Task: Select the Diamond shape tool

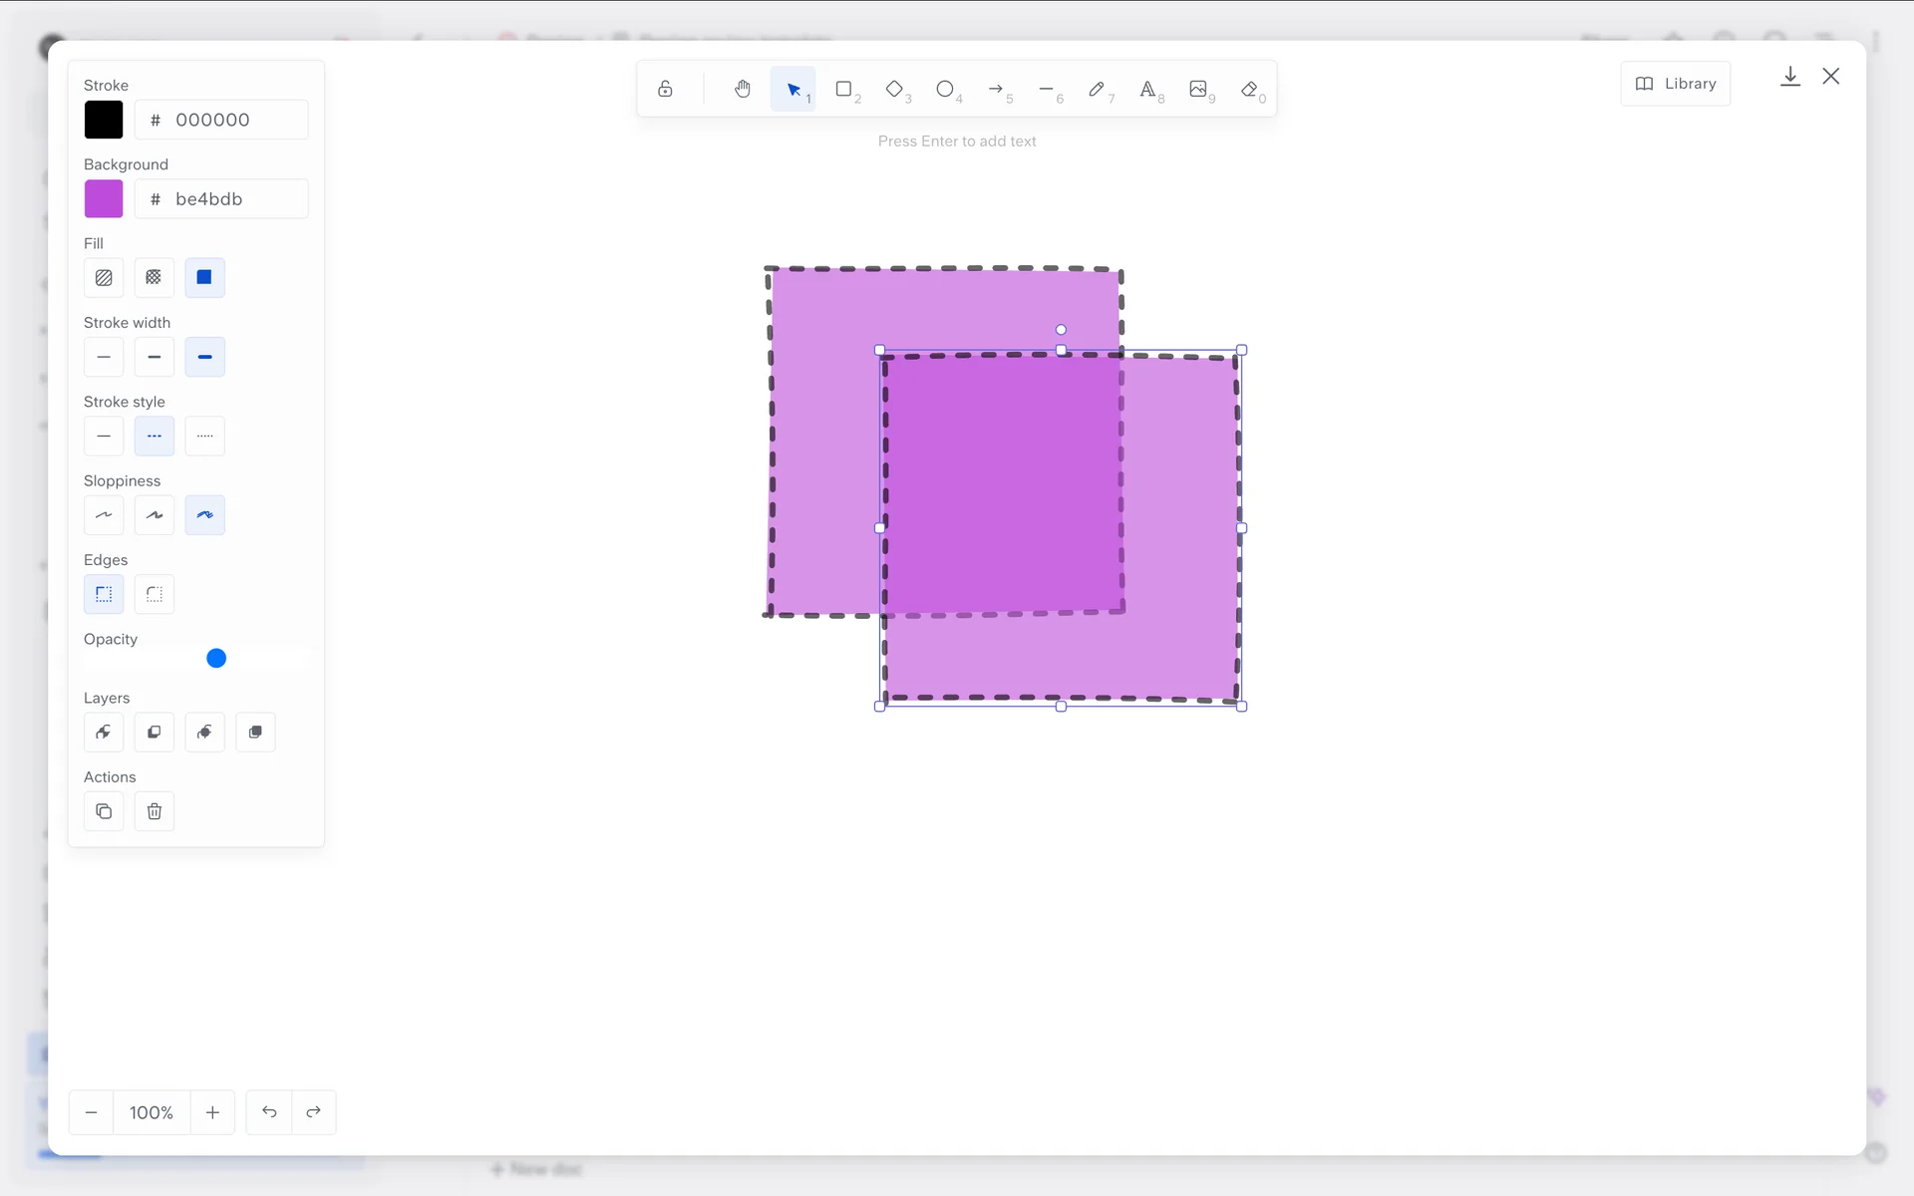Action: pyautogui.click(x=895, y=90)
